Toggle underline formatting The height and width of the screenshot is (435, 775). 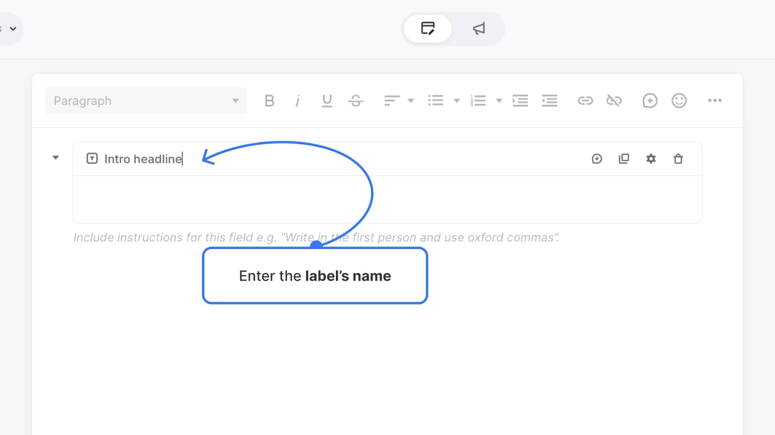point(327,101)
